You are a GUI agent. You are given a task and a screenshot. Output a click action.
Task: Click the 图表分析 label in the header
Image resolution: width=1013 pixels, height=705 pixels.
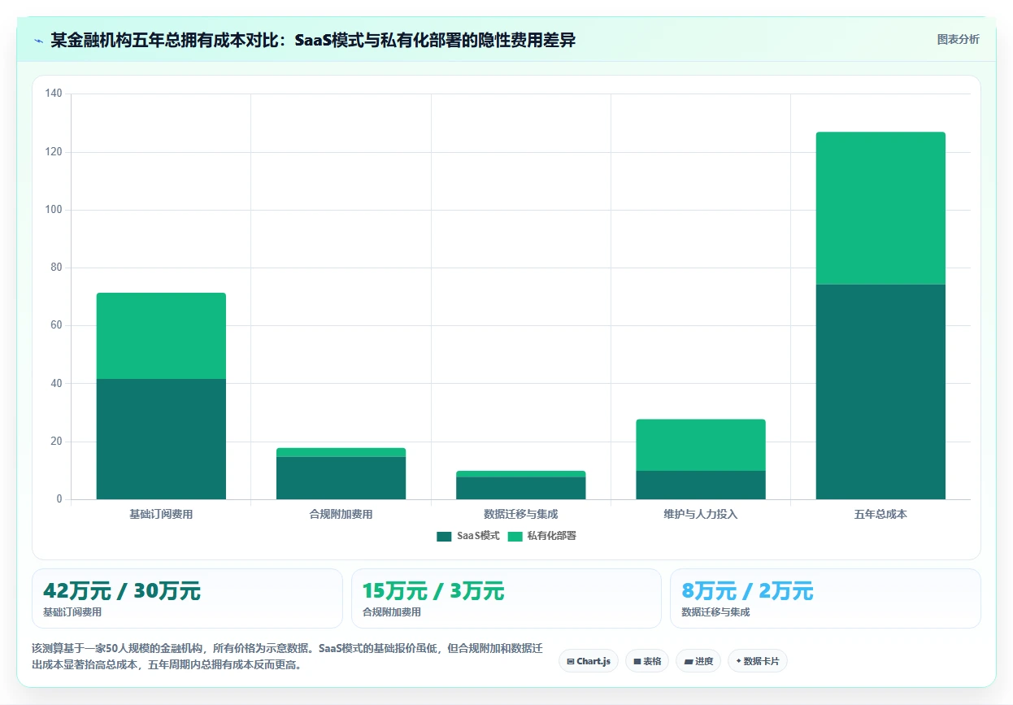958,40
